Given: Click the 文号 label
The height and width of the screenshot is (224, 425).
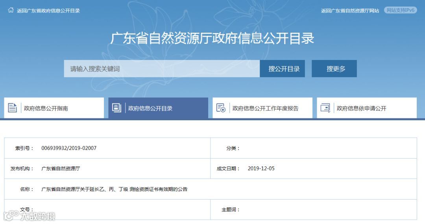Looking at the screenshot, I should coord(26,210).
